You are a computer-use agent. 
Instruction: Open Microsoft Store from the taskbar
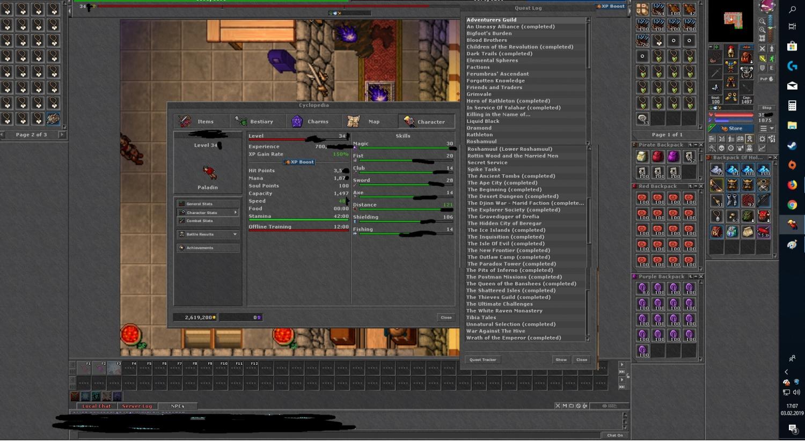pos(792,46)
